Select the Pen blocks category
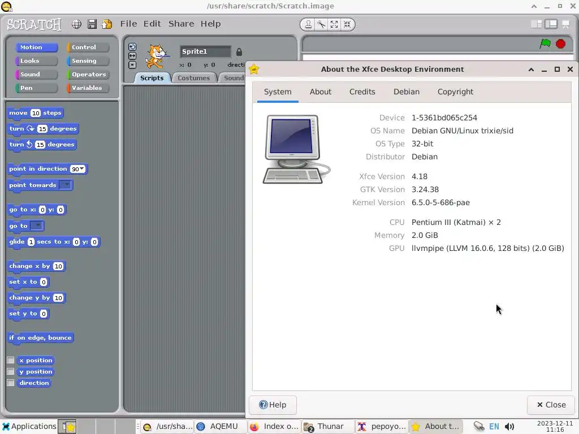This screenshot has width=579, height=434. [37, 88]
